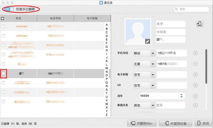Add a family relation with plus icon
This screenshot has width=213, height=128.
(195, 105)
